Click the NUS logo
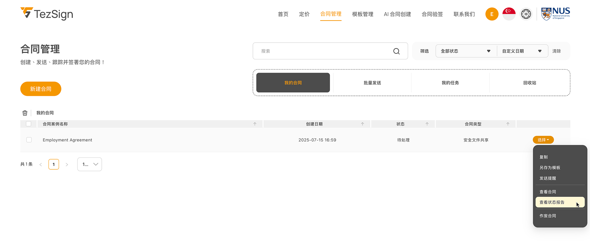The width and height of the screenshot is (590, 245). [556, 14]
